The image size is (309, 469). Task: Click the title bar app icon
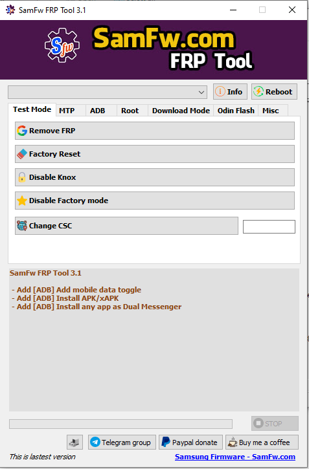(x=10, y=10)
